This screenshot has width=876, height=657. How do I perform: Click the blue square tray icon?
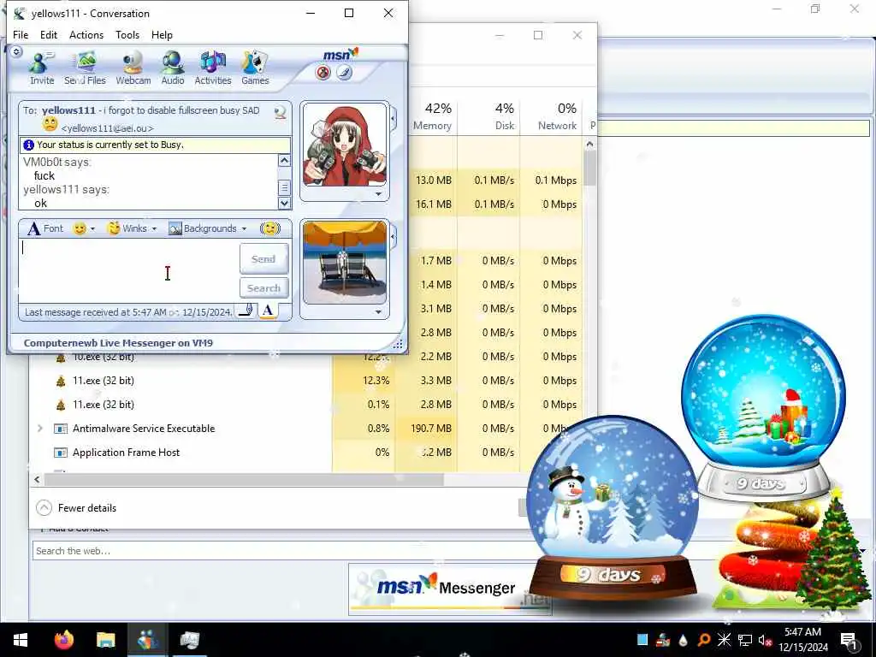click(x=642, y=640)
